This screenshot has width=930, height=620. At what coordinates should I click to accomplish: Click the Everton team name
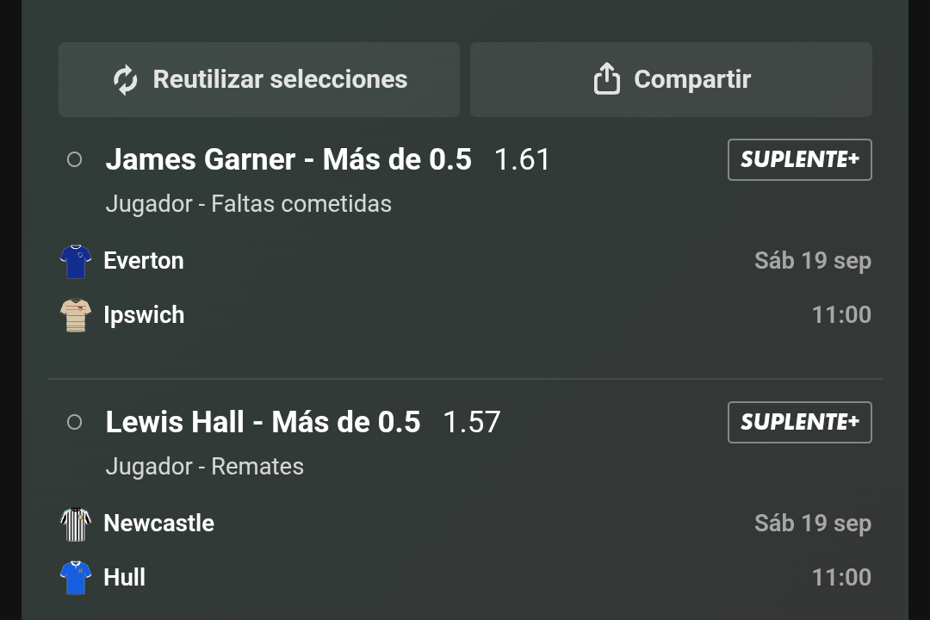[144, 261]
